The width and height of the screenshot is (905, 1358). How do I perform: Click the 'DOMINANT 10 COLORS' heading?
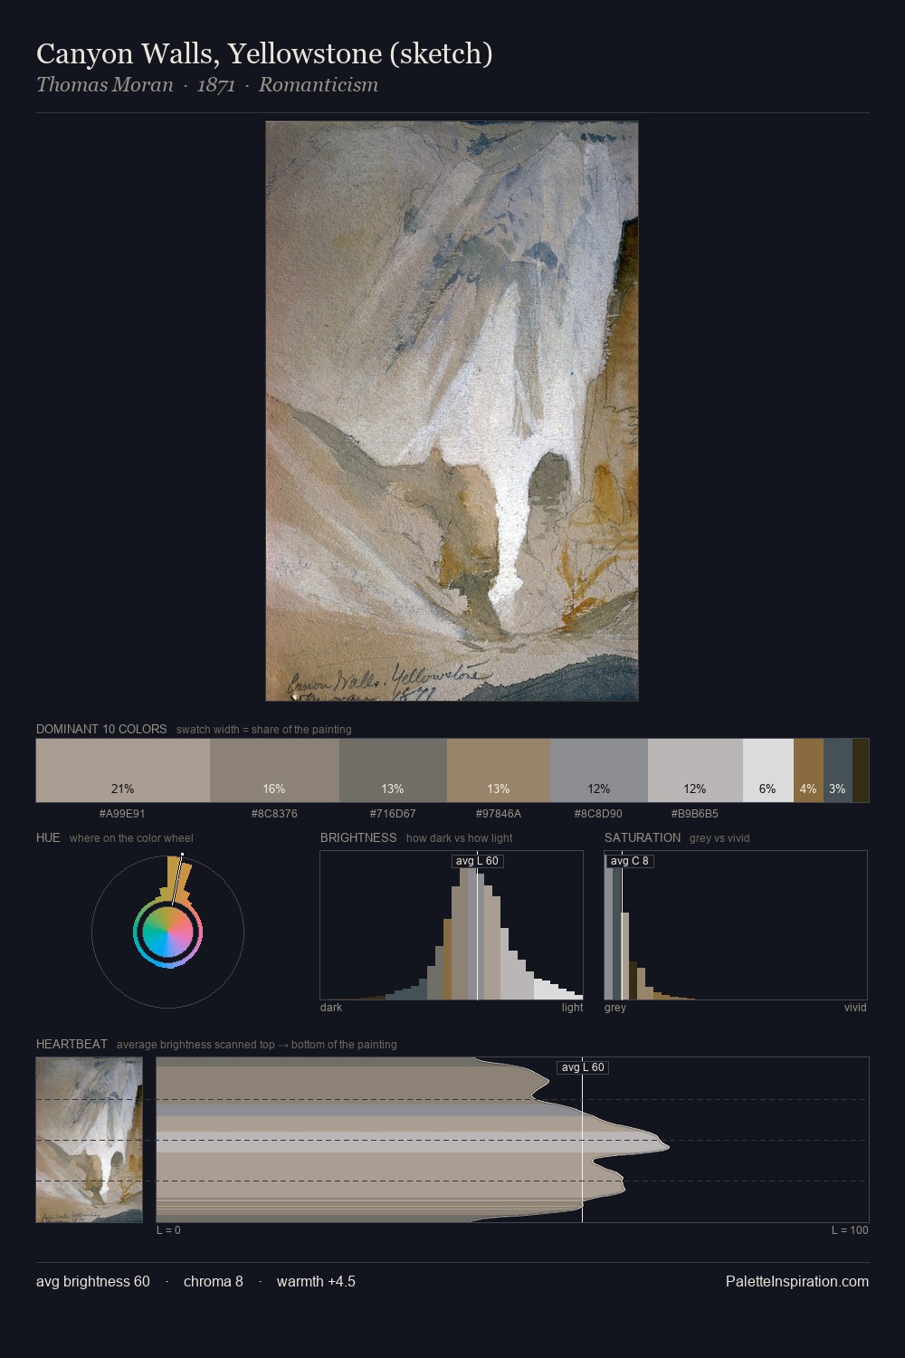101,730
